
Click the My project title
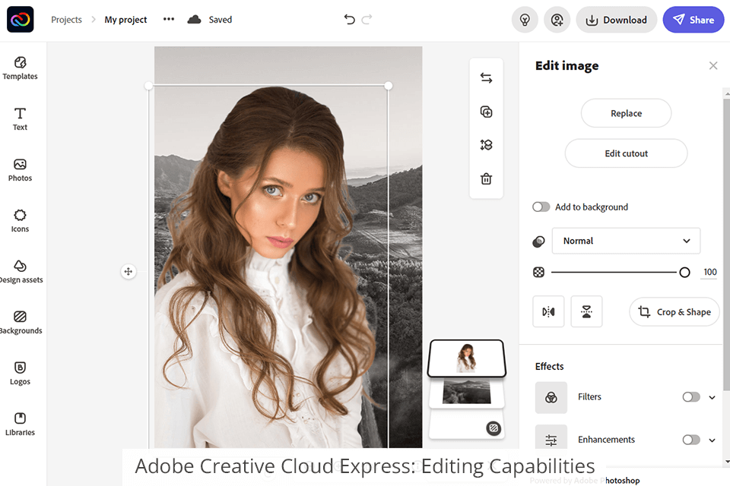(125, 20)
